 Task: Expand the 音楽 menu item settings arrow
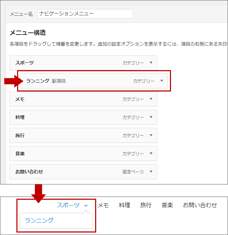151,154
